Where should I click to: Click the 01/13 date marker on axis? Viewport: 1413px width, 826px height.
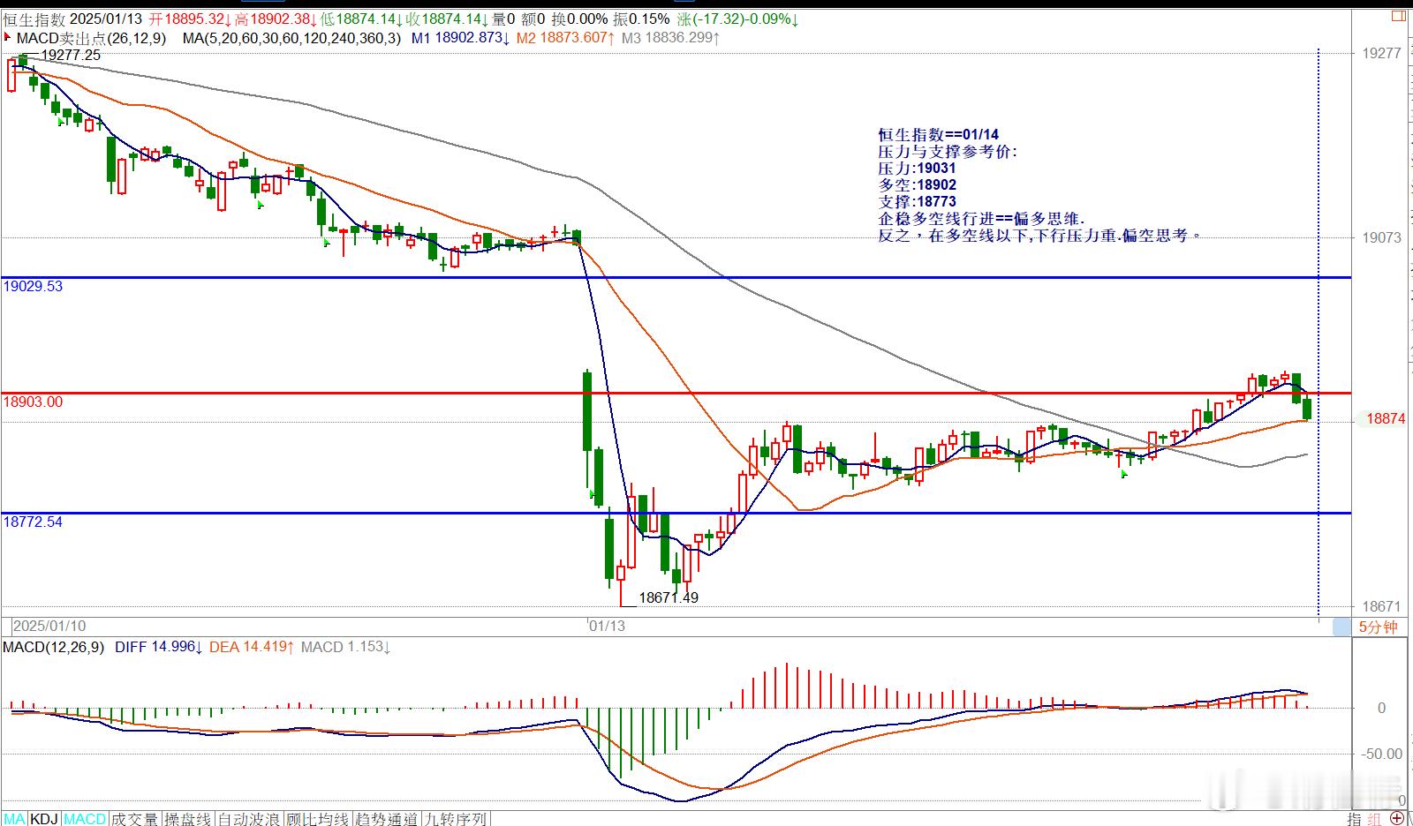607,626
